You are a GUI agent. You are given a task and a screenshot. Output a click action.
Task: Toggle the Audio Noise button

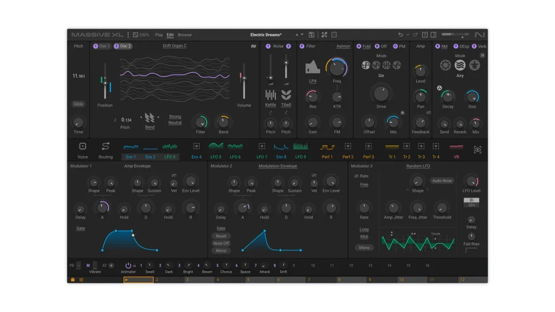tap(442, 181)
